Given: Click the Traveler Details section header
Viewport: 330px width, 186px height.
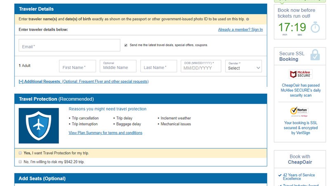Looking at the screenshot, I should coord(36,9).
